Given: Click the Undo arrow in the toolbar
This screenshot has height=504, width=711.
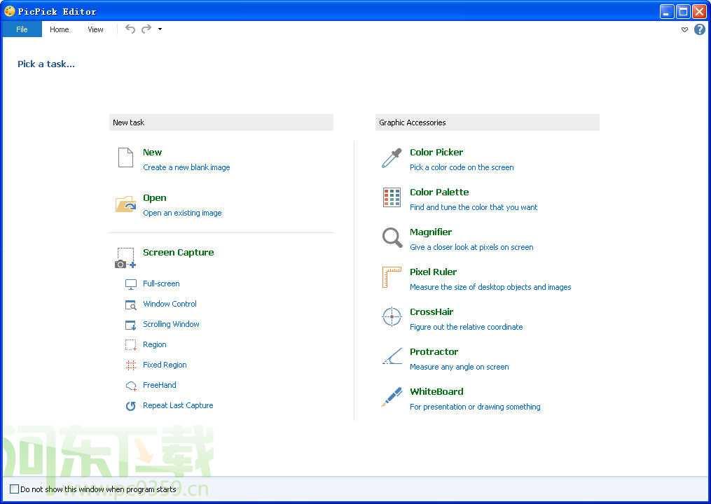Looking at the screenshot, I should pos(130,29).
